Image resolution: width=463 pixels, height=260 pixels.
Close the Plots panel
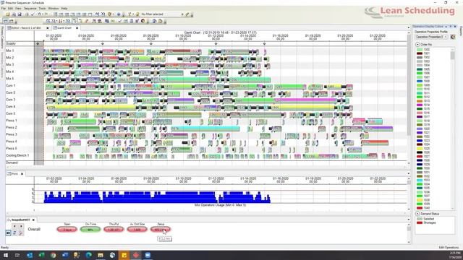point(22,174)
